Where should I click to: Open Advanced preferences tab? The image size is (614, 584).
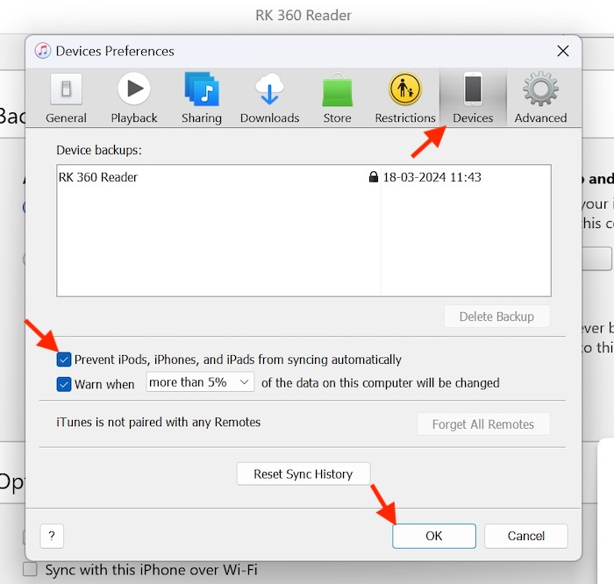[x=540, y=98]
